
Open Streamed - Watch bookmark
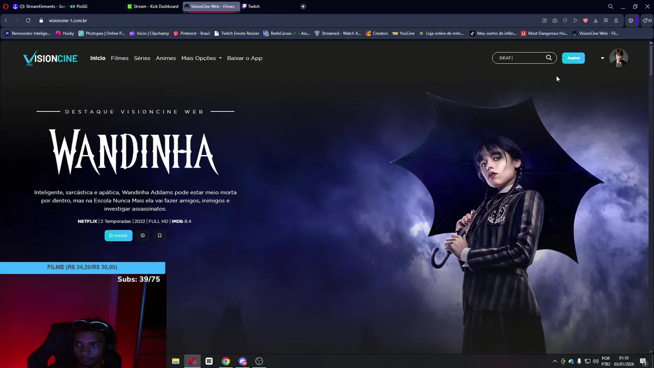[x=338, y=33]
